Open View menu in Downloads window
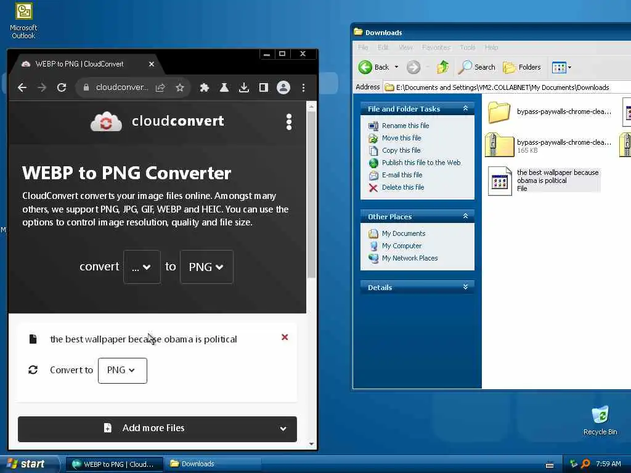This screenshot has height=473, width=631. click(405, 47)
